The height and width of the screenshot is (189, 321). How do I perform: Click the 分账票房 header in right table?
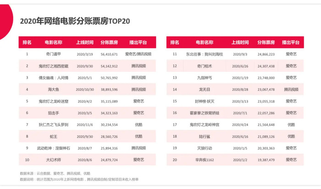click(266, 42)
